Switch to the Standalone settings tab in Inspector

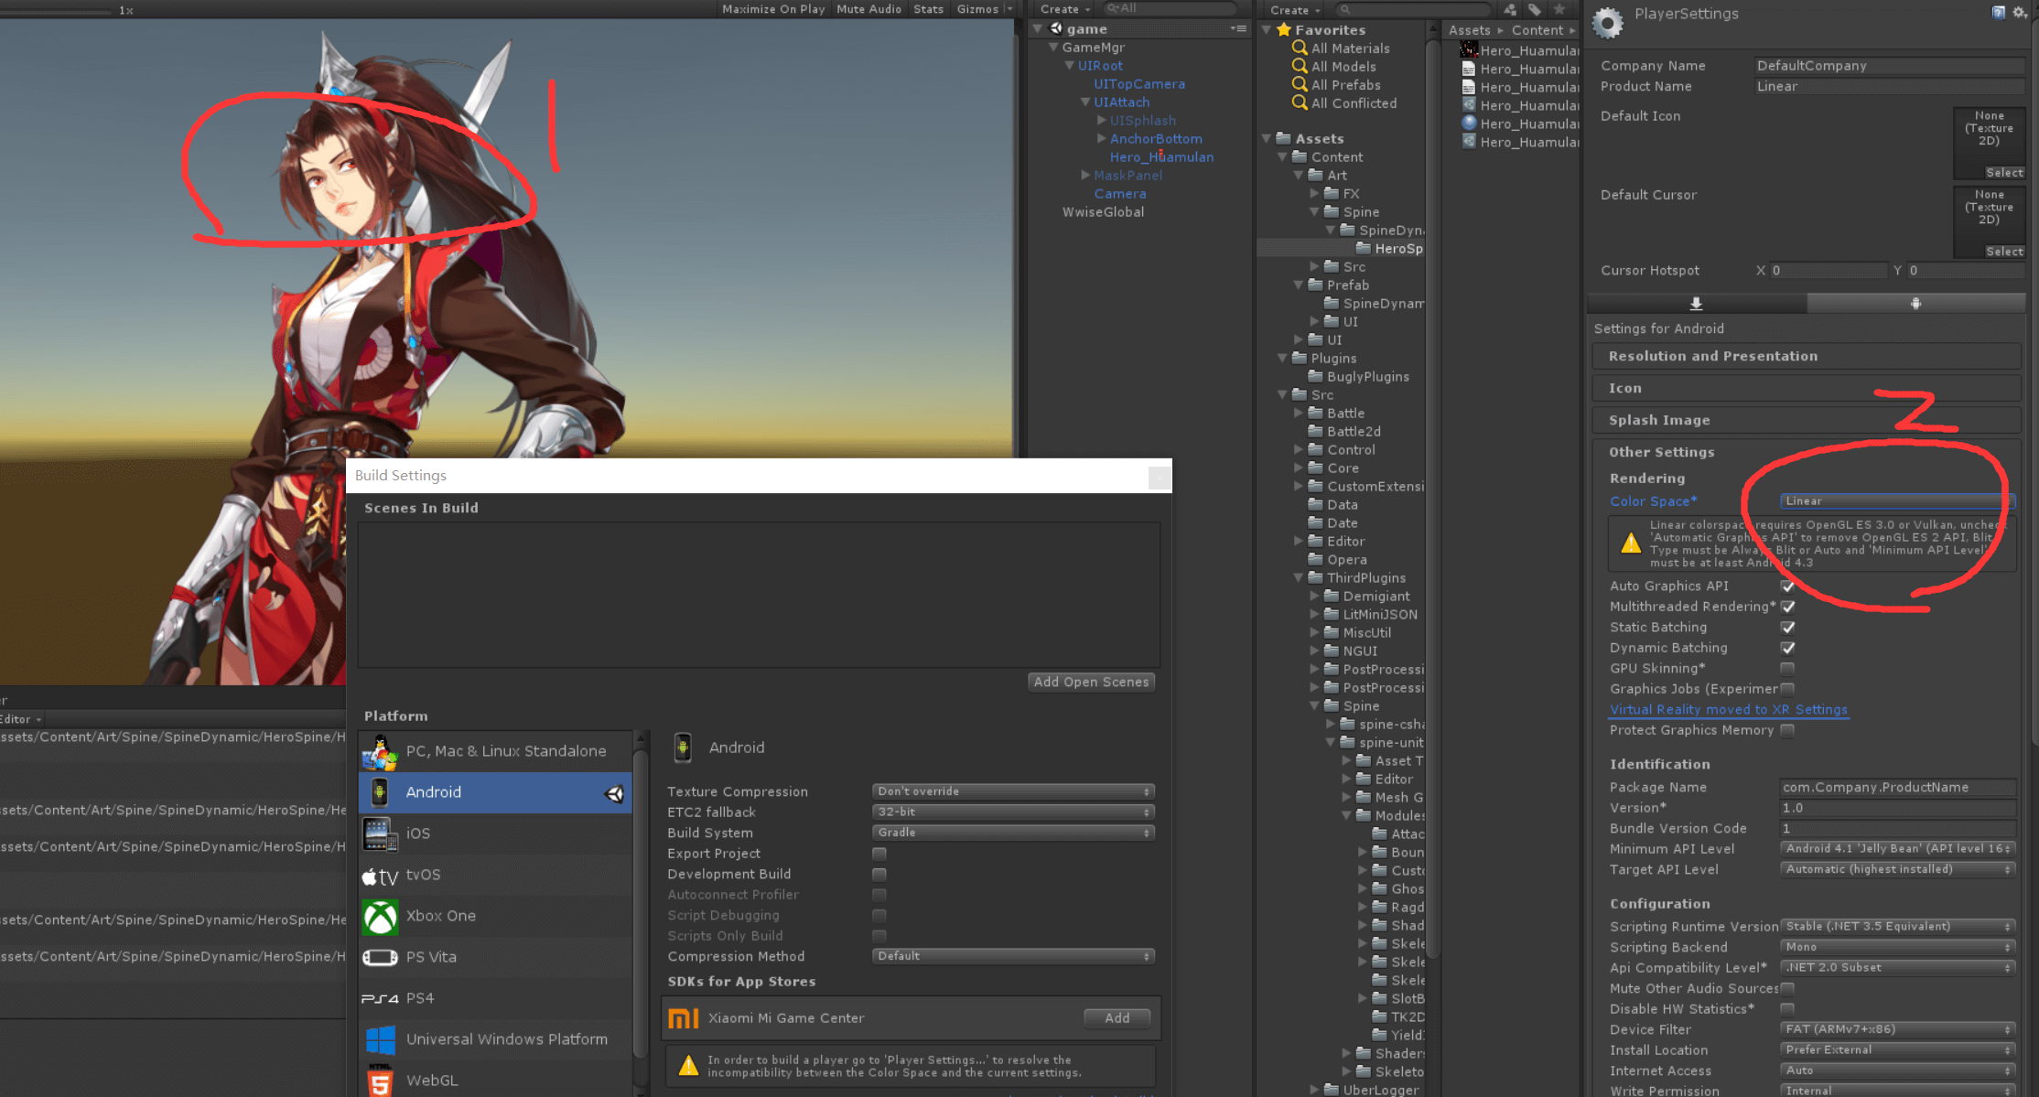tap(1697, 304)
